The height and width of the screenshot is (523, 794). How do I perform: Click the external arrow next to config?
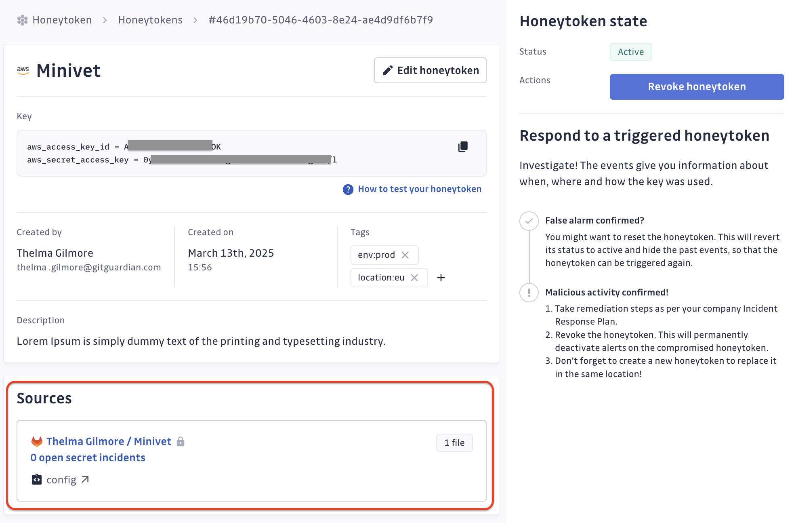point(85,480)
